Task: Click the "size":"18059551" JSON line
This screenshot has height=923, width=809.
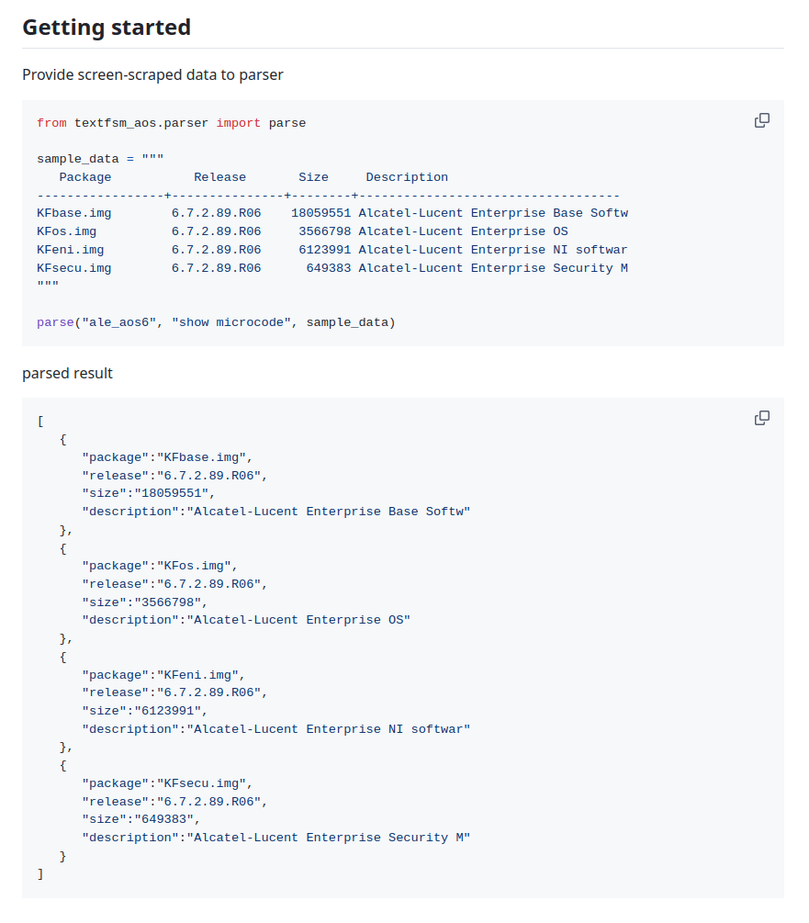Action: [148, 493]
